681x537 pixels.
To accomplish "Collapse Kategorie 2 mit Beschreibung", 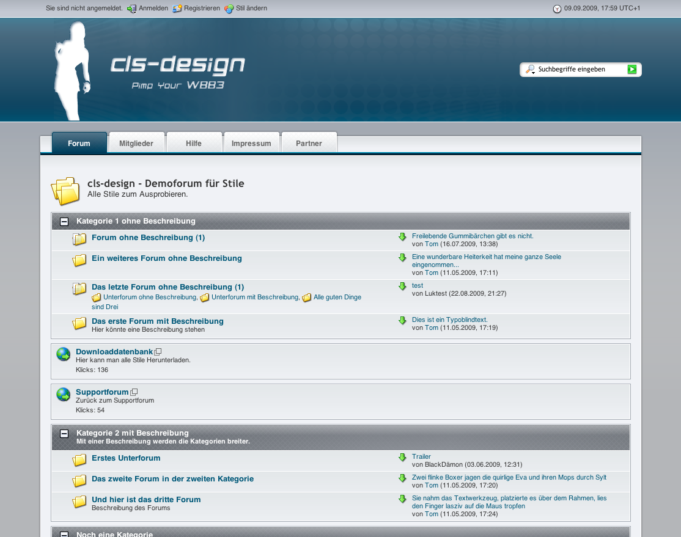I will pyautogui.click(x=64, y=434).
